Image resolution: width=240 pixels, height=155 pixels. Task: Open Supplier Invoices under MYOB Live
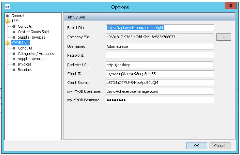click(x=31, y=59)
